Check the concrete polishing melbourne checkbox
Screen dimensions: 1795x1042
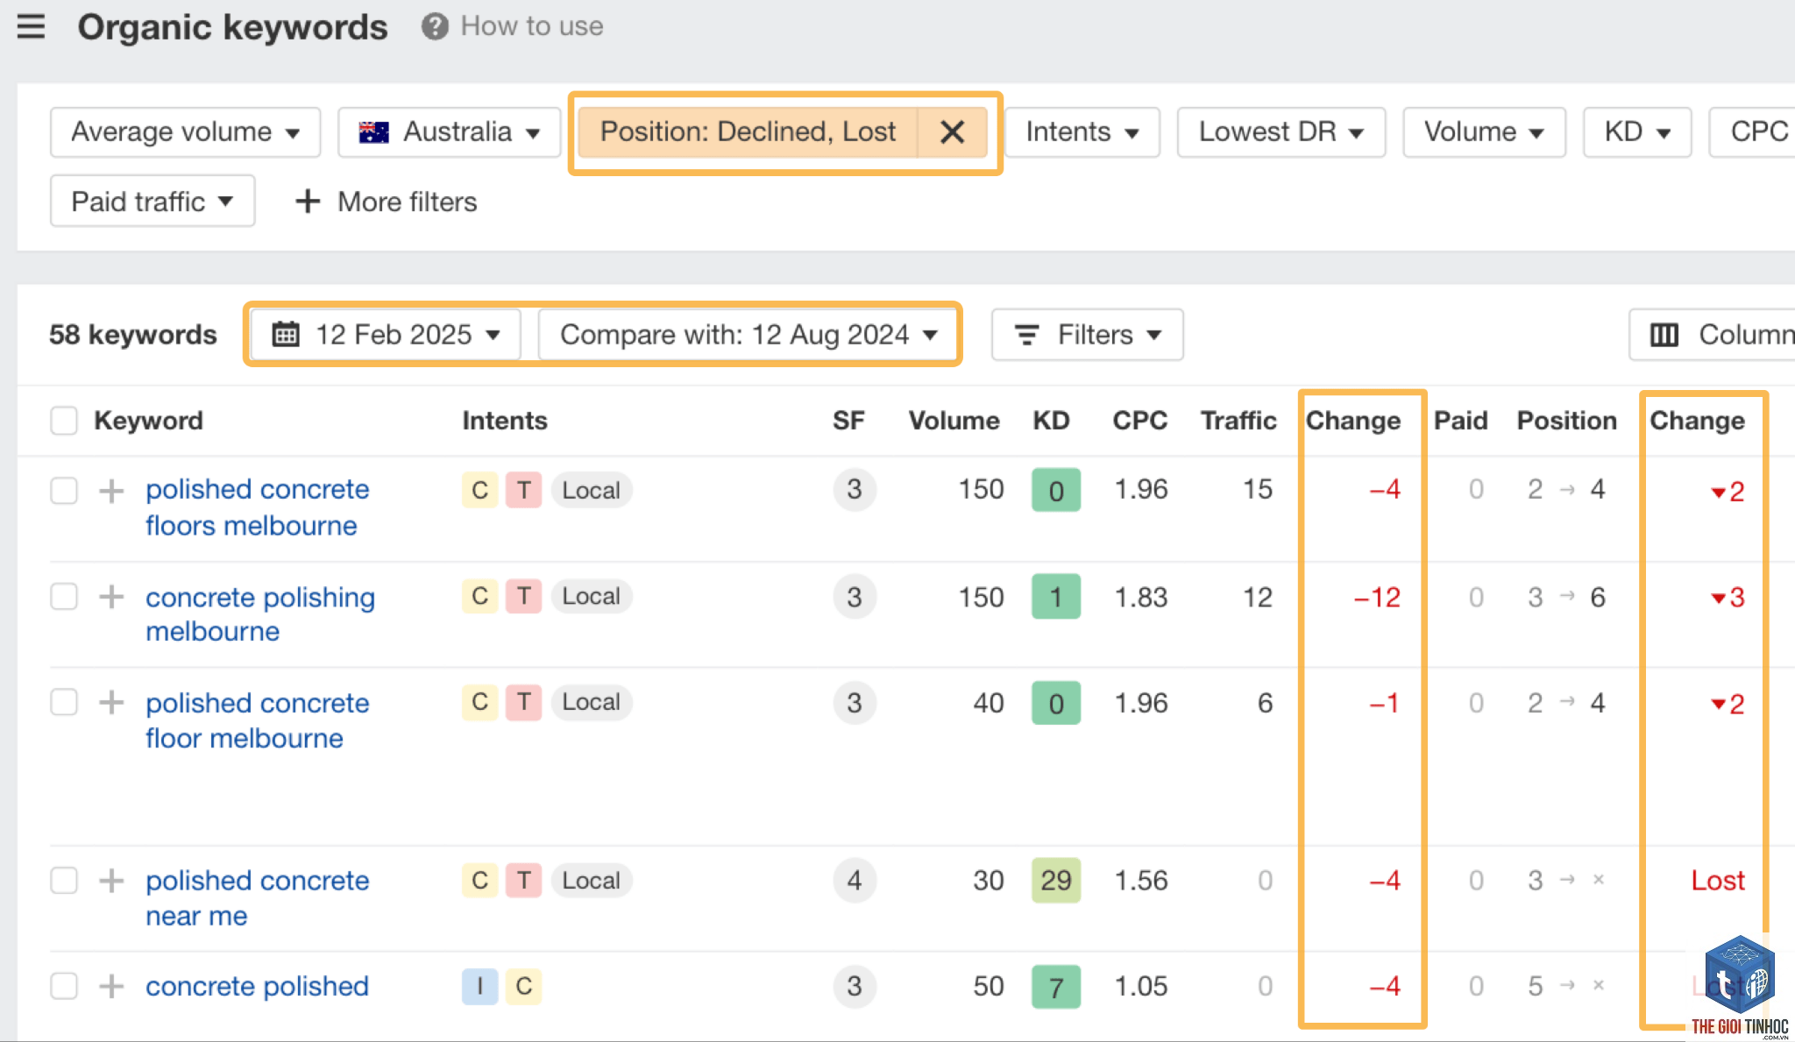(64, 597)
